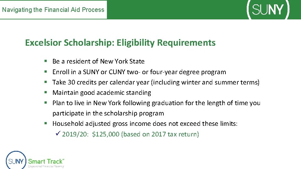Select the "Maintain good academic standing" text
The height and width of the screenshot is (169, 301).
102,93
